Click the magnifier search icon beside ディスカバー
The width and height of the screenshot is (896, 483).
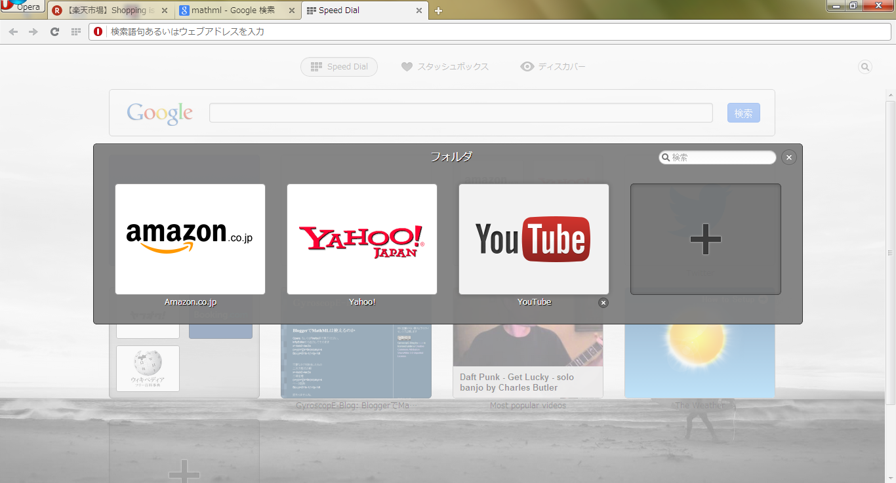865,67
